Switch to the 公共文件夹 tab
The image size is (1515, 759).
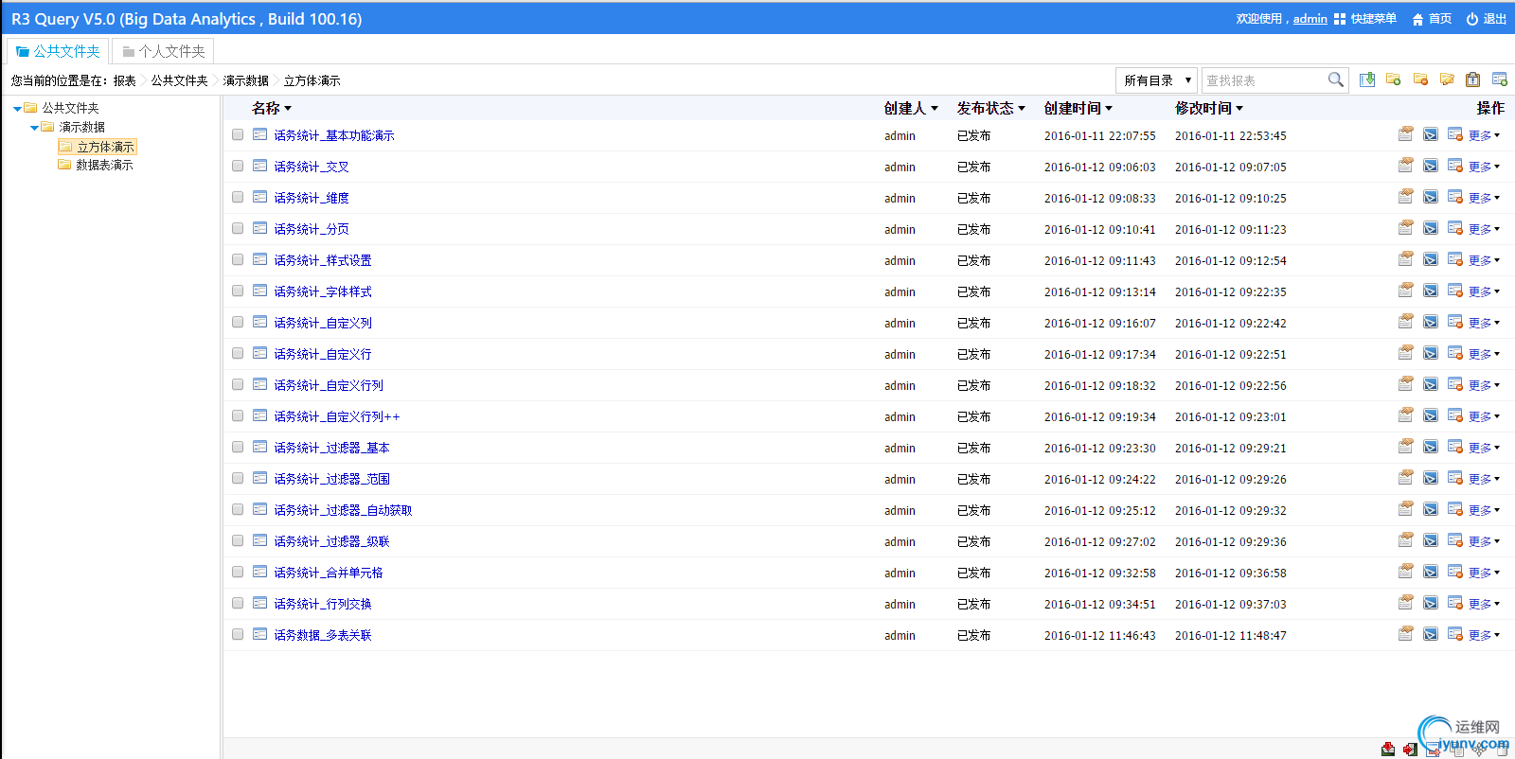(58, 51)
